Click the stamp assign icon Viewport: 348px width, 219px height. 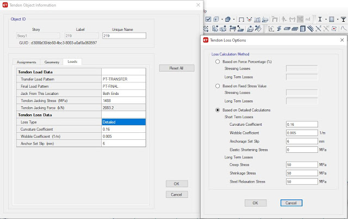tap(250, 29)
